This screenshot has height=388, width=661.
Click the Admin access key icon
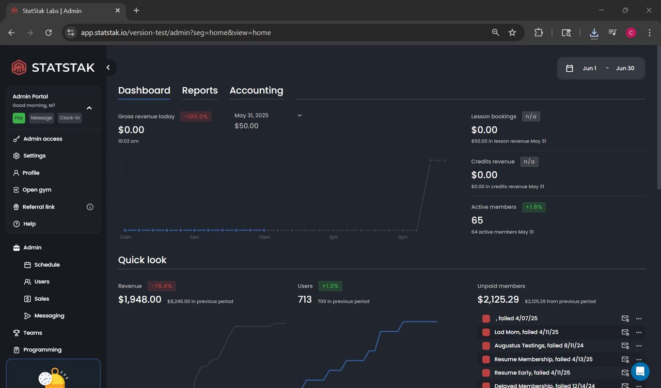17,139
